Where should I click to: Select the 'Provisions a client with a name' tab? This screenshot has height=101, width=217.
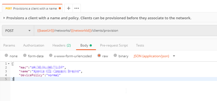click(32, 8)
